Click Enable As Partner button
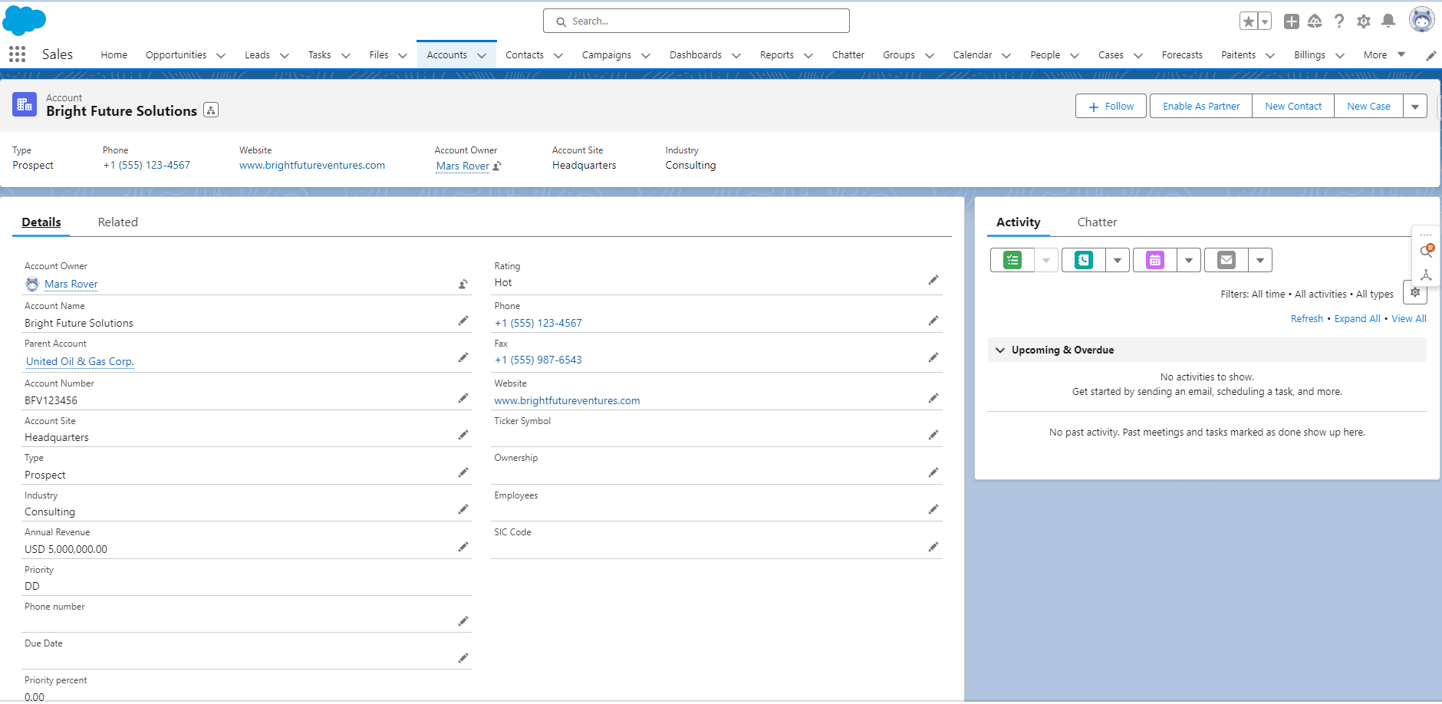This screenshot has width=1442, height=704. click(x=1201, y=106)
